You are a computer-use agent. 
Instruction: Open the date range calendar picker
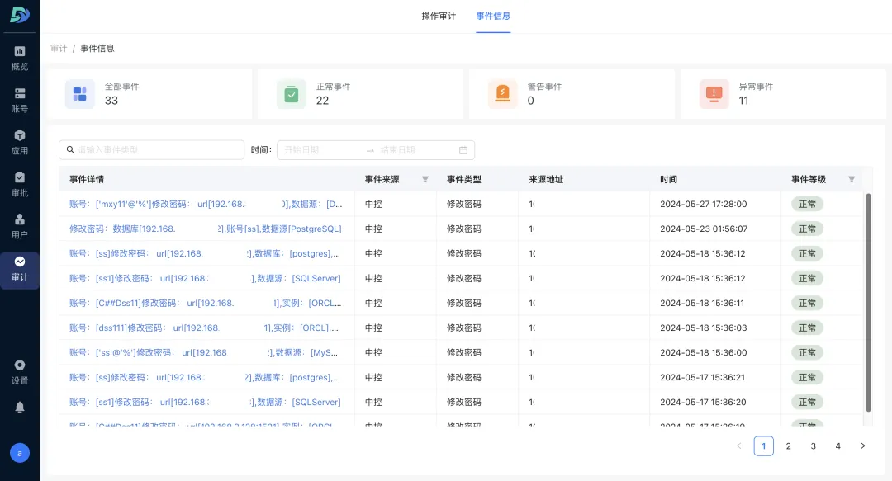[465, 149]
